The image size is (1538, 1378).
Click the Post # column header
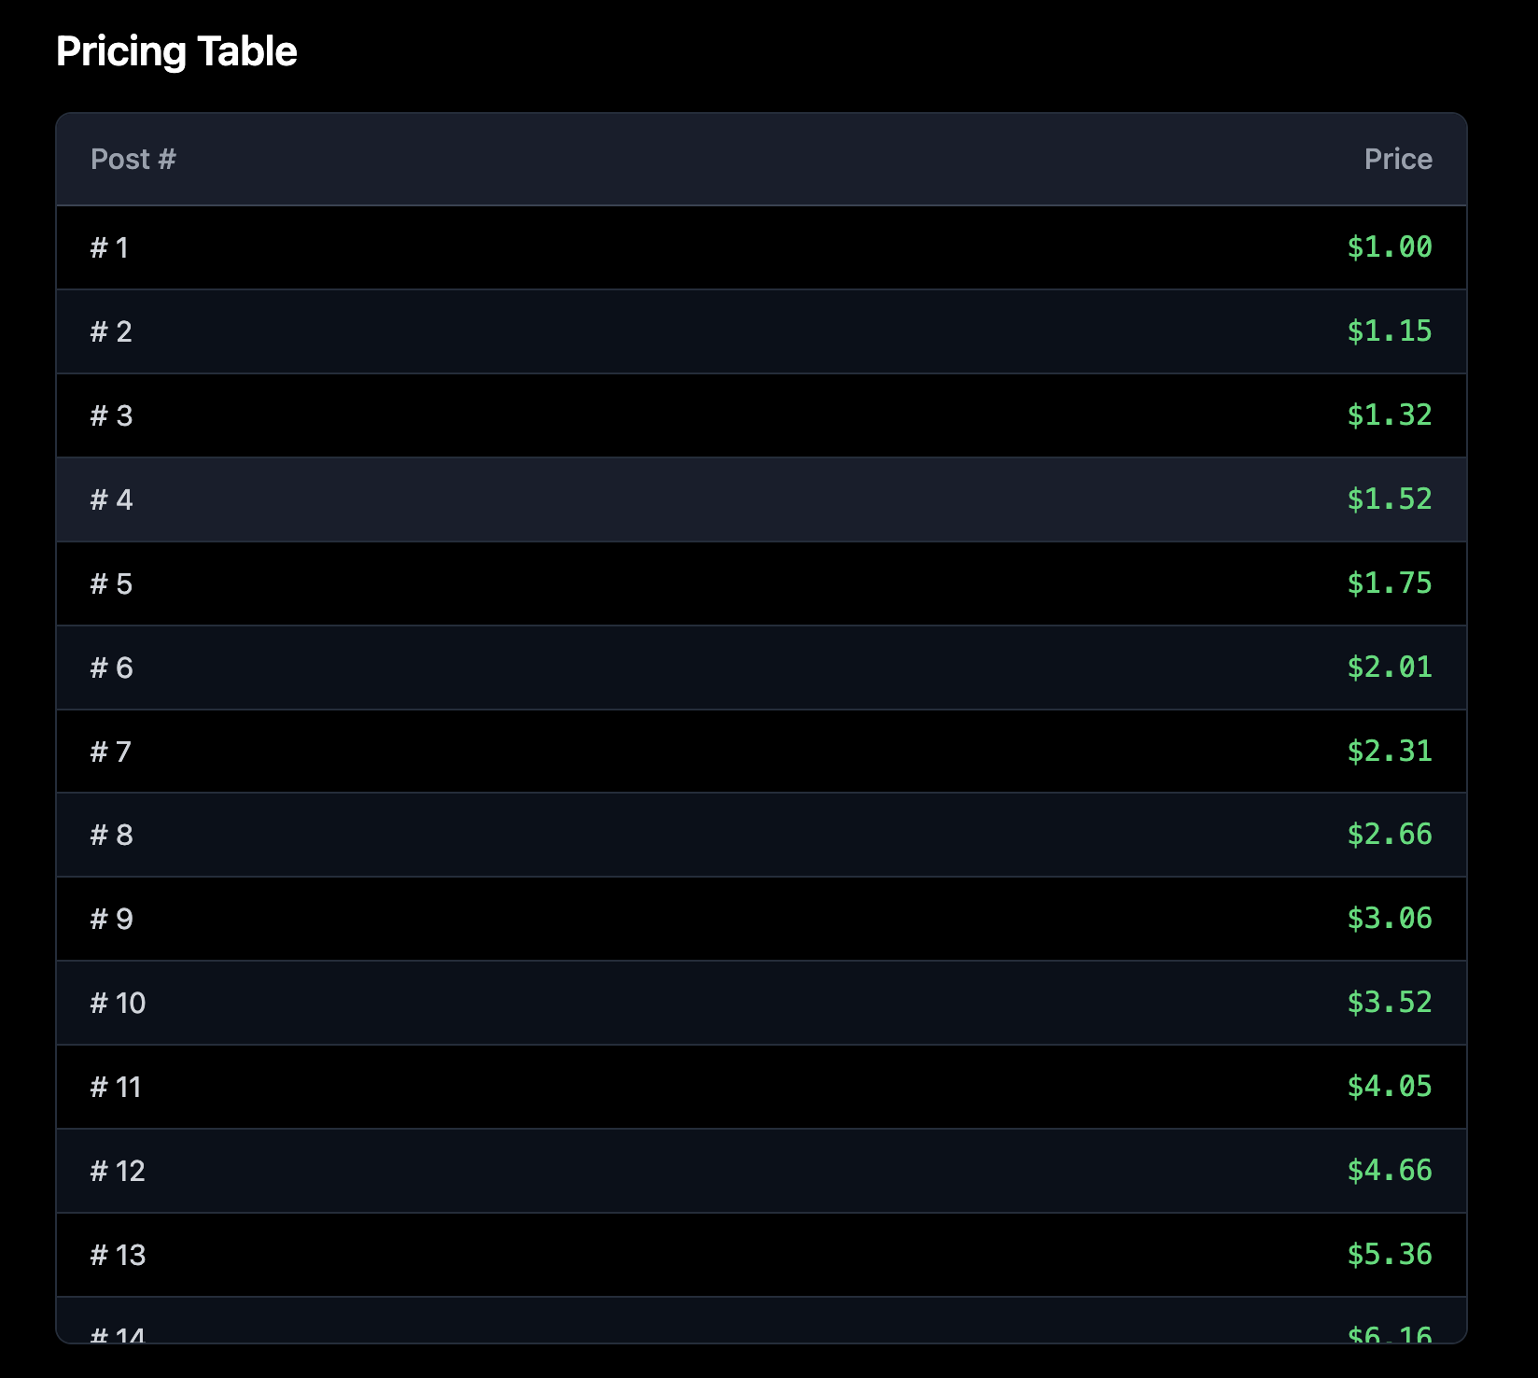tap(133, 159)
